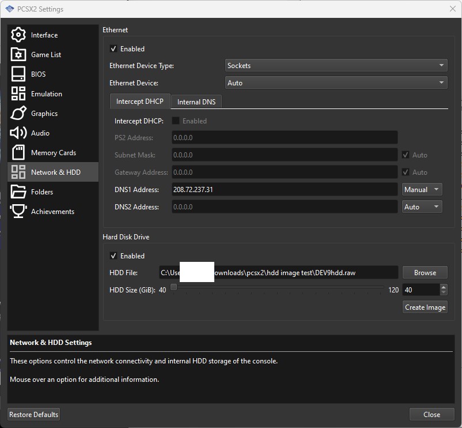Click the 'HDD Size (GiB):' label
The width and height of the screenshot is (462, 428).
tap(132, 290)
